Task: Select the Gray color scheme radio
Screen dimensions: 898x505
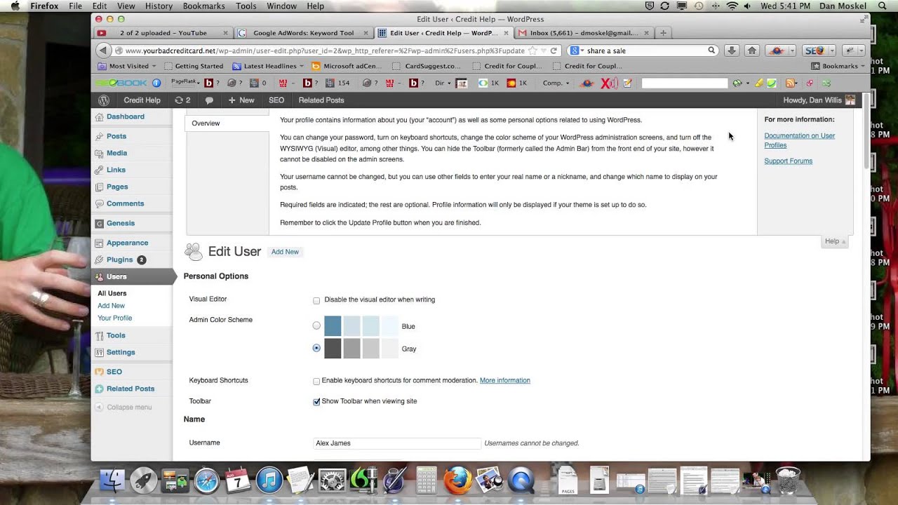Action: [x=316, y=348]
